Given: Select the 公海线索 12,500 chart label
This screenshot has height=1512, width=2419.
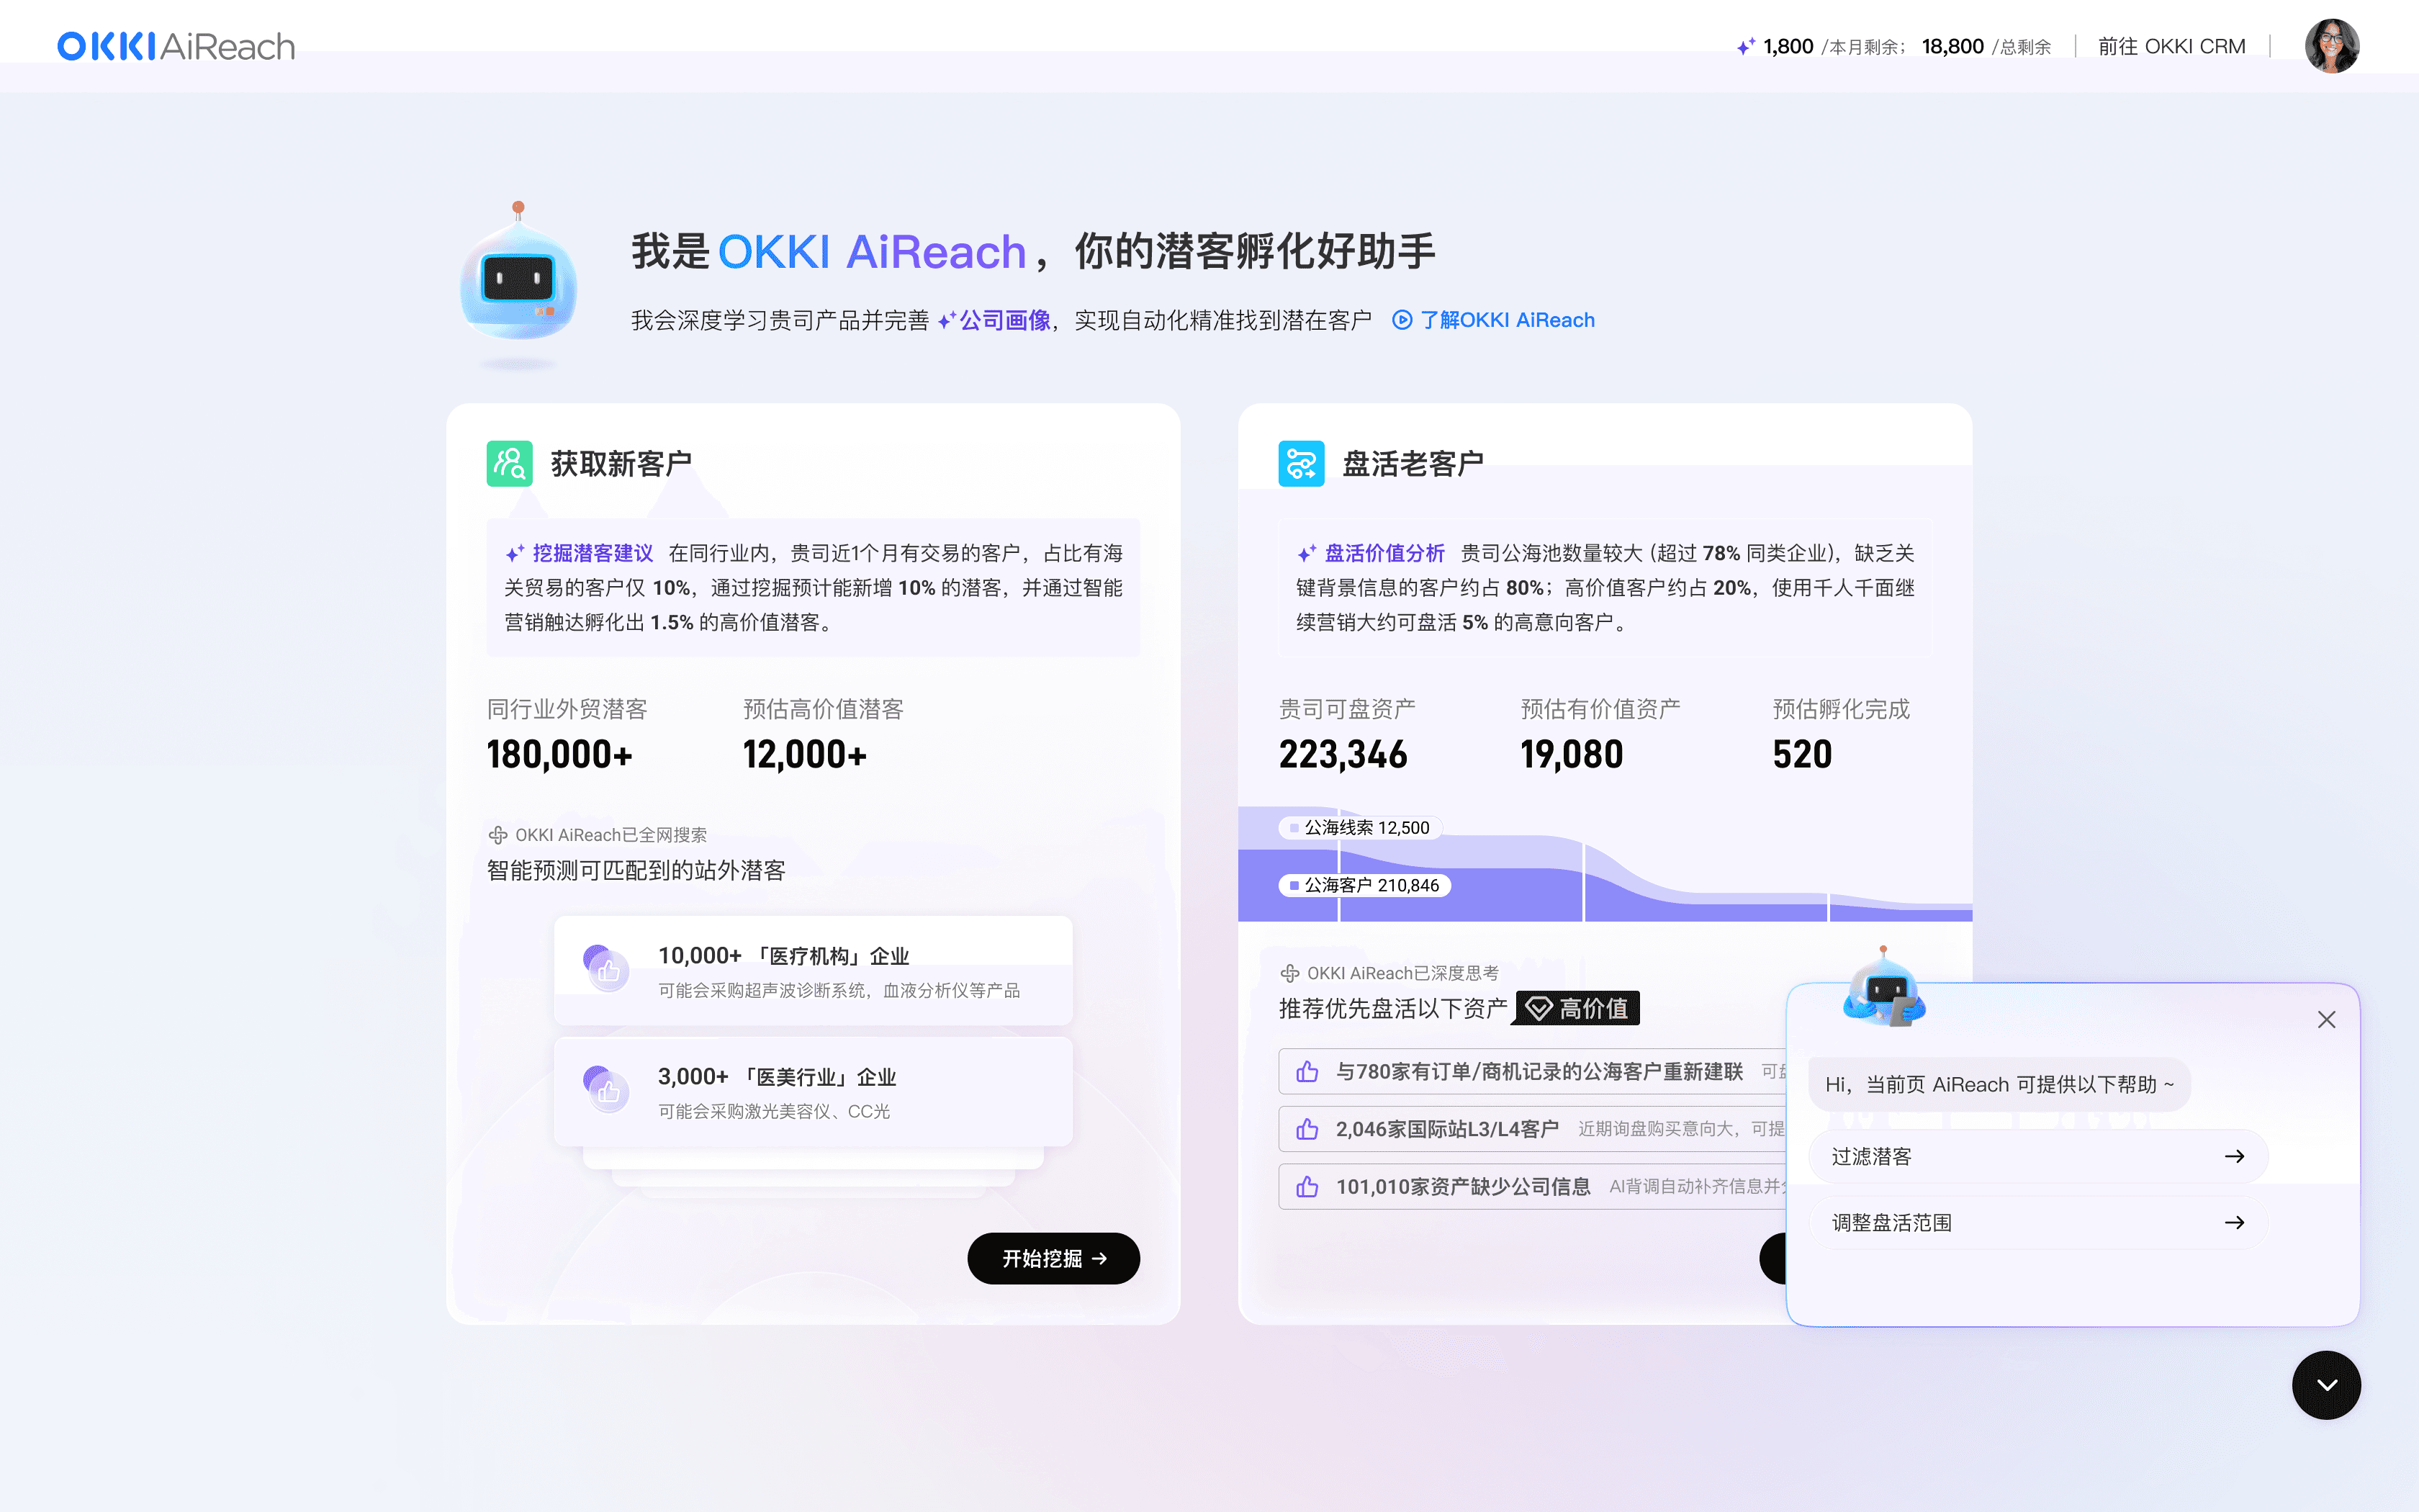Looking at the screenshot, I should coord(1361,828).
